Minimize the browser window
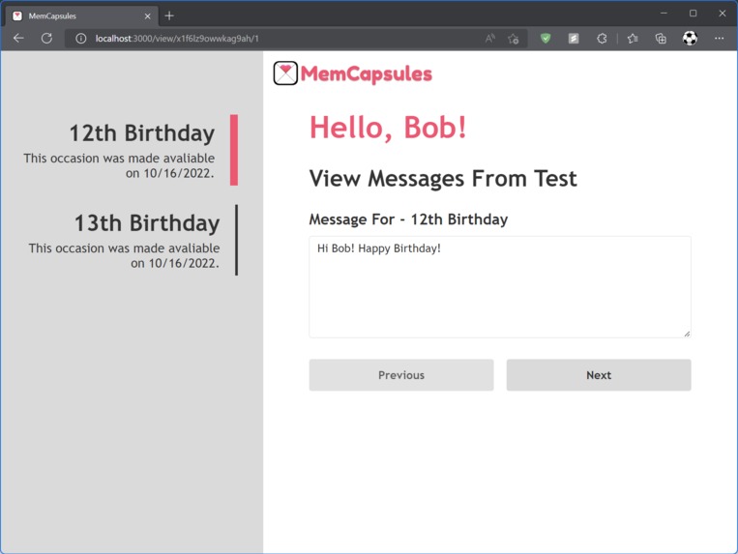The height and width of the screenshot is (554, 738). (664, 14)
